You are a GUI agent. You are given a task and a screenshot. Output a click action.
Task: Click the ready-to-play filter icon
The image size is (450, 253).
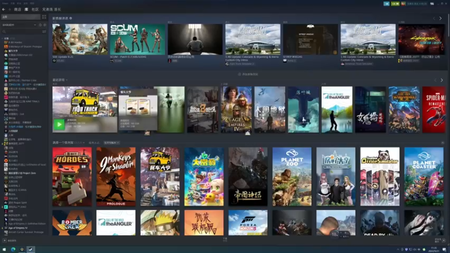coord(44,25)
